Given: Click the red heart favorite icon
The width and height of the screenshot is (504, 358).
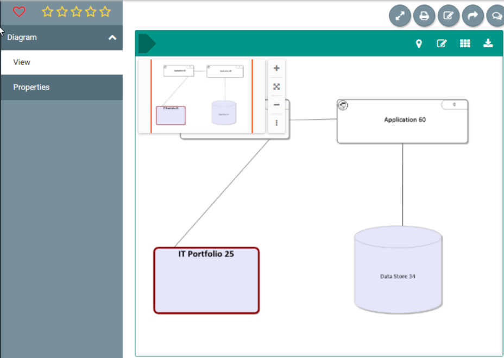Looking at the screenshot, I should (19, 11).
